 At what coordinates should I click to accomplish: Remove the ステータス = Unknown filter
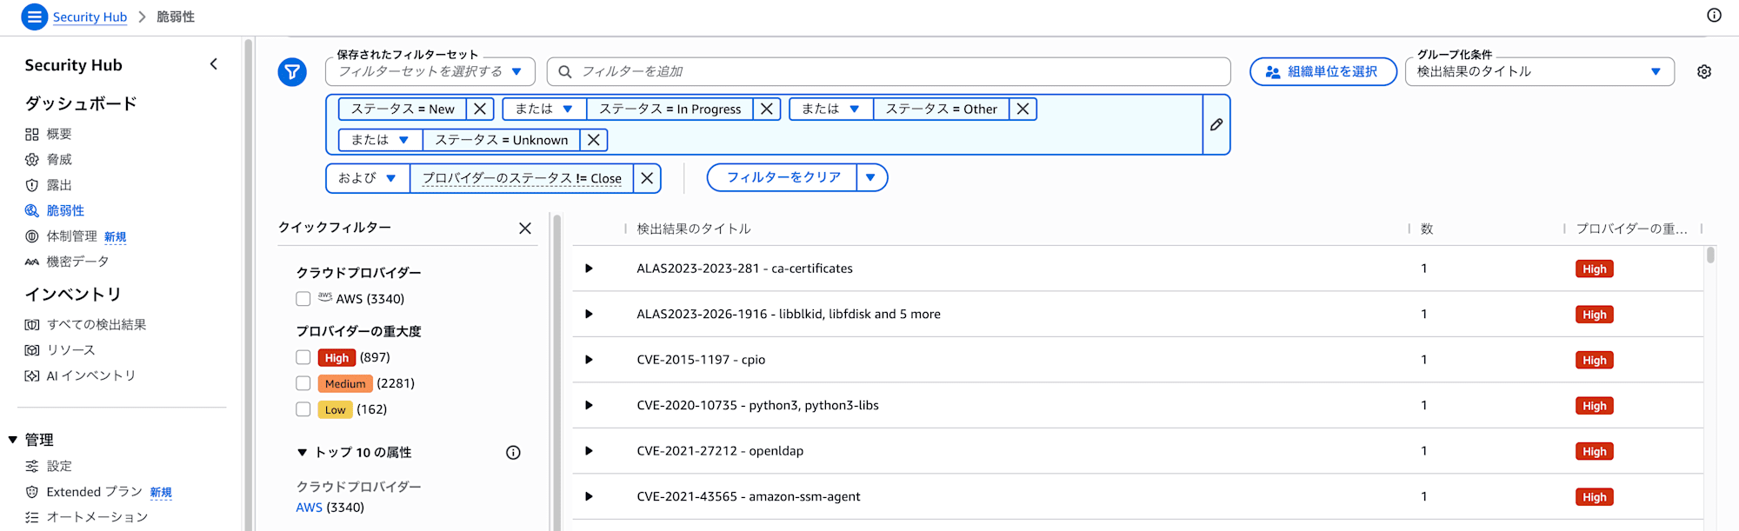pyautogui.click(x=594, y=140)
